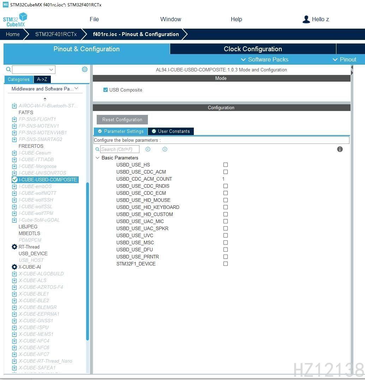Go to Home breadcrumb

point(13,34)
